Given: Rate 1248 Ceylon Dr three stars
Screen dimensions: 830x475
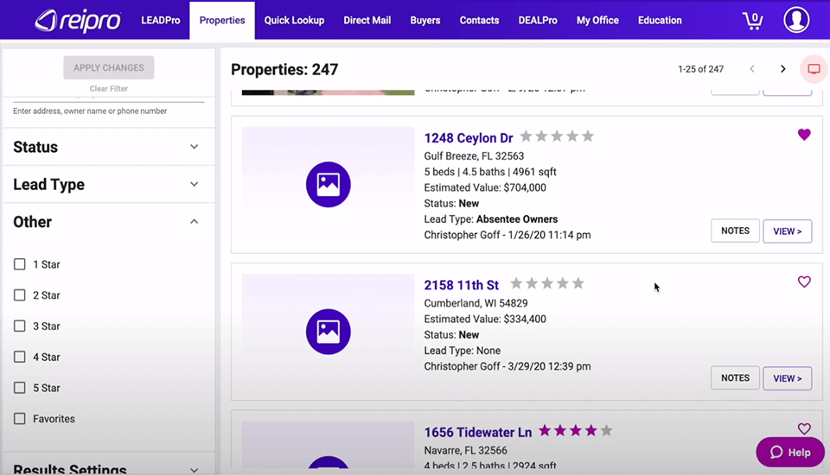Looking at the screenshot, I should [x=557, y=136].
